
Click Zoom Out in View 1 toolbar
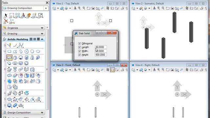click(x=84, y=8)
